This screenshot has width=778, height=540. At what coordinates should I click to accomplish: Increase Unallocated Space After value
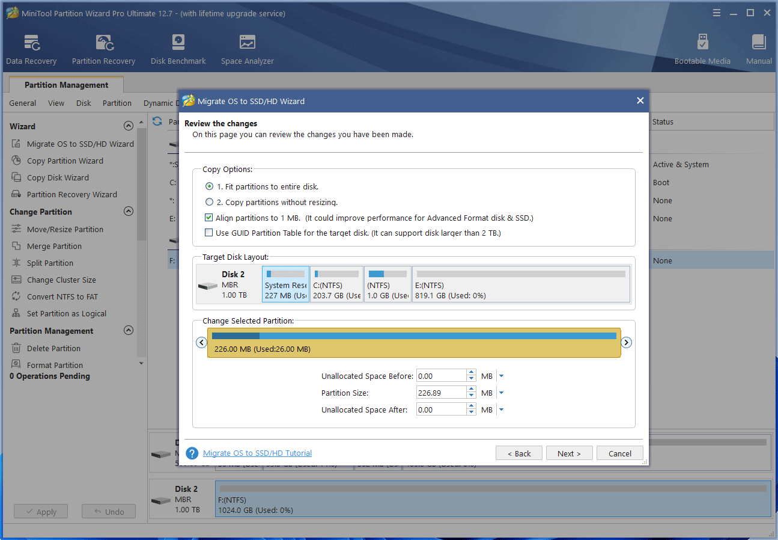pos(472,407)
